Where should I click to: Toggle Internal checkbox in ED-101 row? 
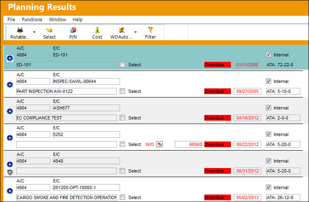[x=268, y=54]
